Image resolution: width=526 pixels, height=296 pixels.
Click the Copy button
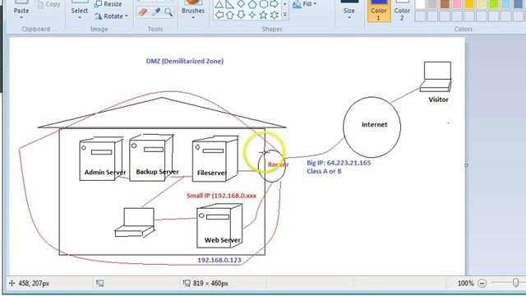pos(48,4)
